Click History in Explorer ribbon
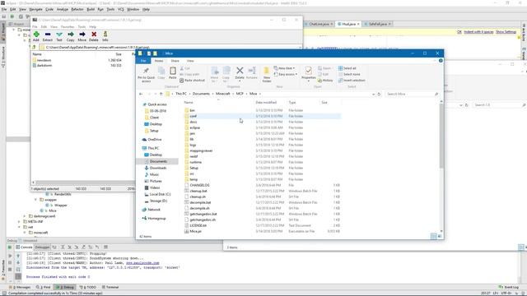 coord(325,81)
